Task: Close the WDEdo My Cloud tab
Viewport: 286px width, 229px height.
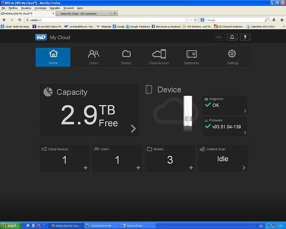Action: pyautogui.click(x=53, y=14)
